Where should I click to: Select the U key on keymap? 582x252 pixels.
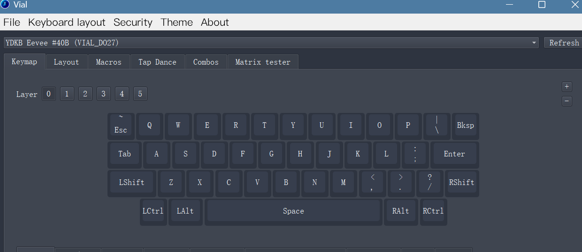point(322,126)
